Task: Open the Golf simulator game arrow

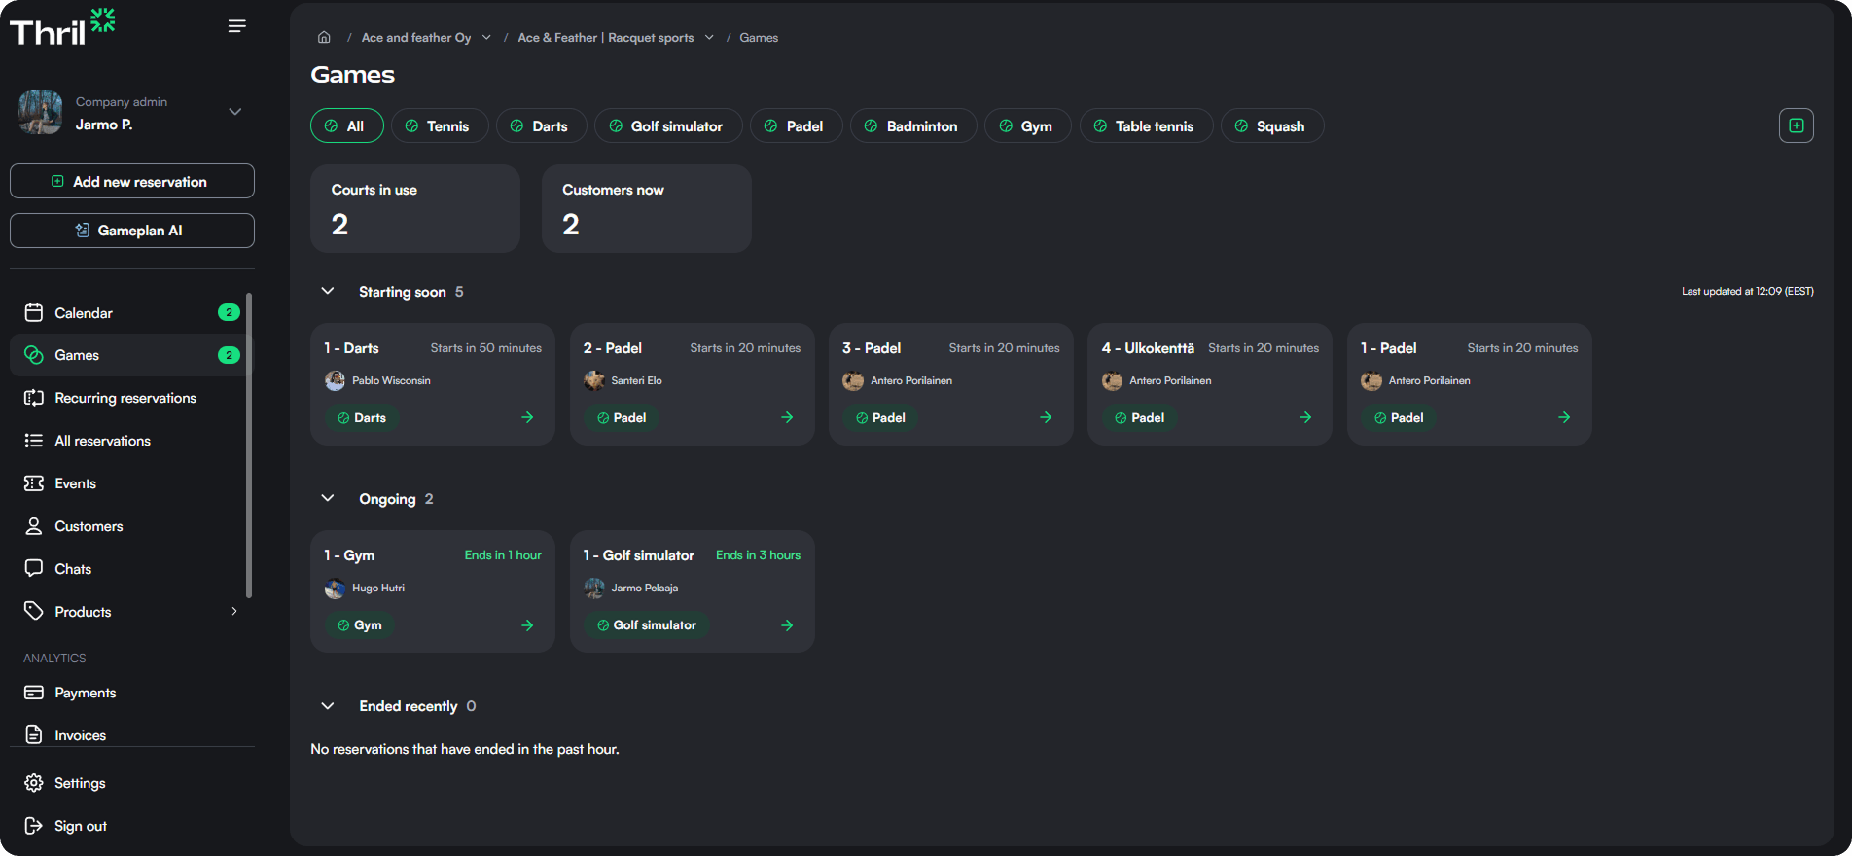Action: pos(787,625)
